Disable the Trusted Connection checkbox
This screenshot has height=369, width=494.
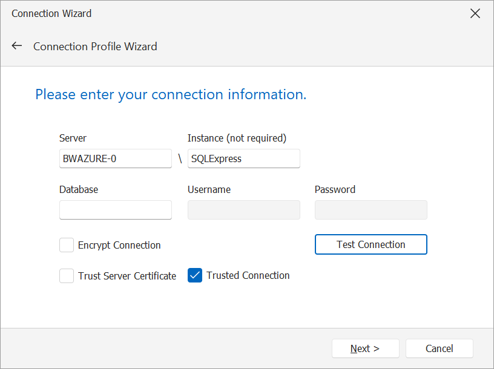tap(195, 275)
